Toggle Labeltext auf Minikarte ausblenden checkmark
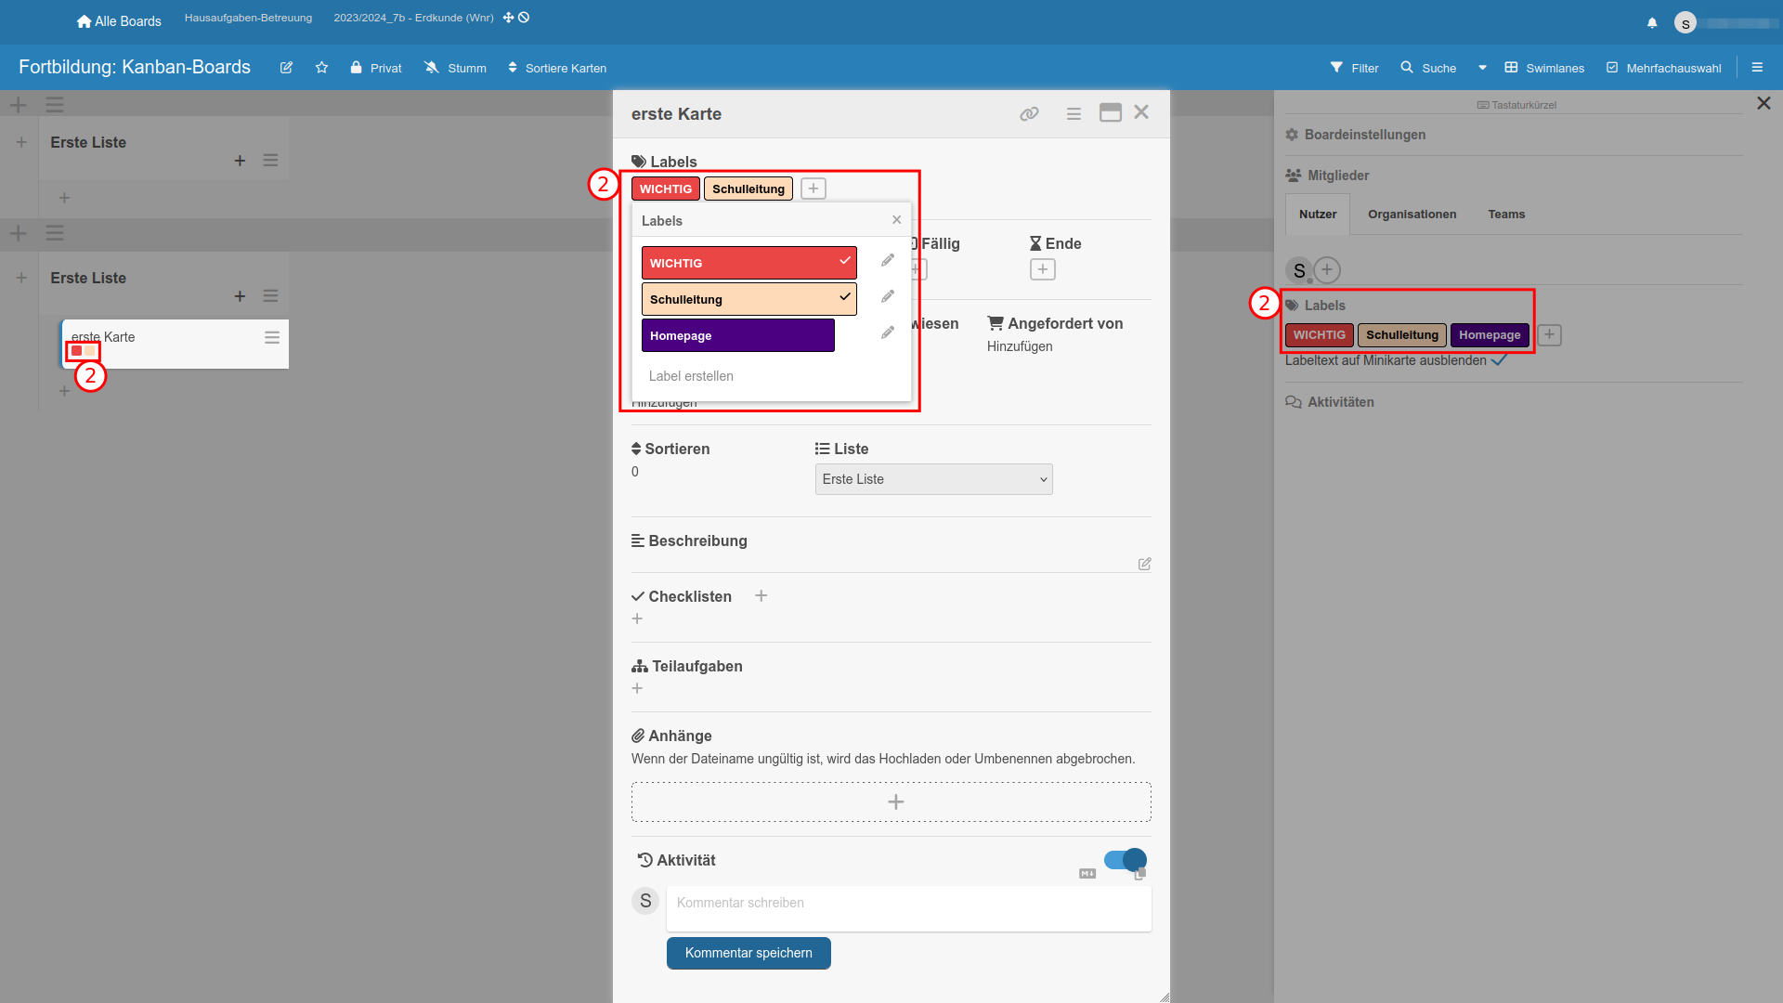The height and width of the screenshot is (1003, 1783). coord(1498,360)
